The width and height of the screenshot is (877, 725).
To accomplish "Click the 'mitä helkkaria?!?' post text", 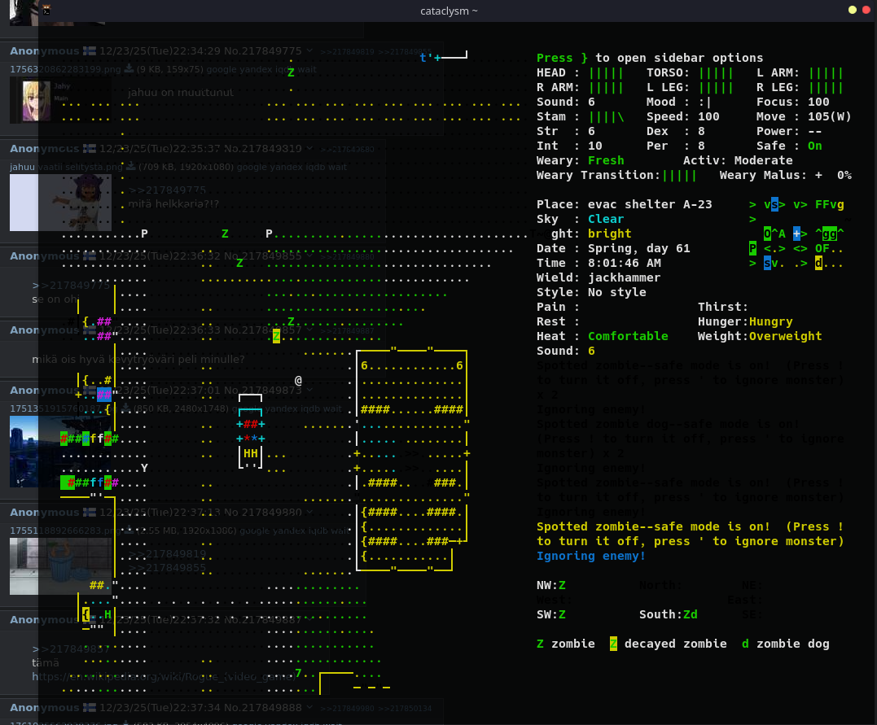I will [173, 204].
